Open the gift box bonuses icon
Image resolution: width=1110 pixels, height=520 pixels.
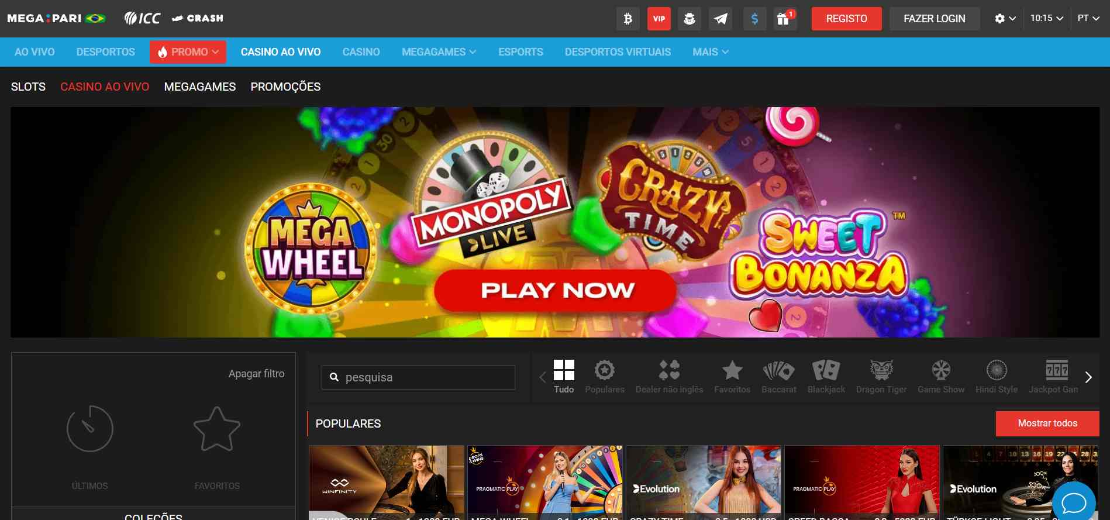pos(784,19)
